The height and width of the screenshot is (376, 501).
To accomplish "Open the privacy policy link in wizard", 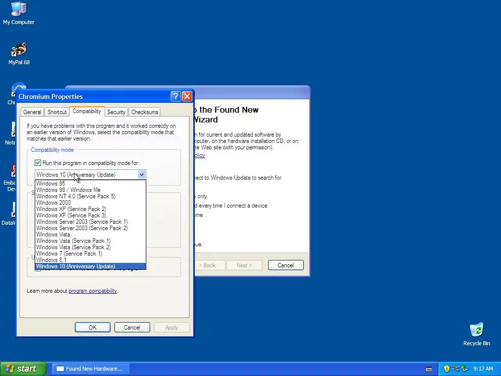I will (200, 155).
